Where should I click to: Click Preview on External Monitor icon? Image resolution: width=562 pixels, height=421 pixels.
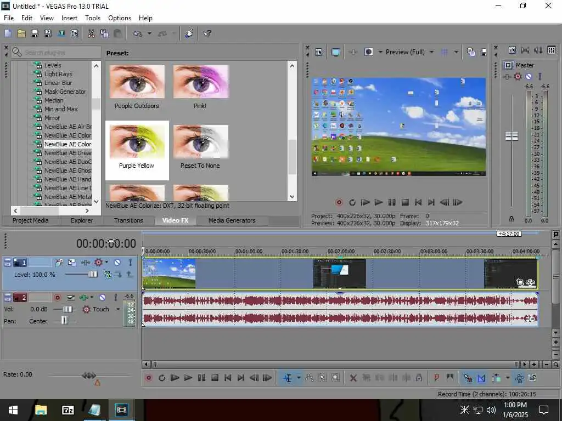[336, 52]
